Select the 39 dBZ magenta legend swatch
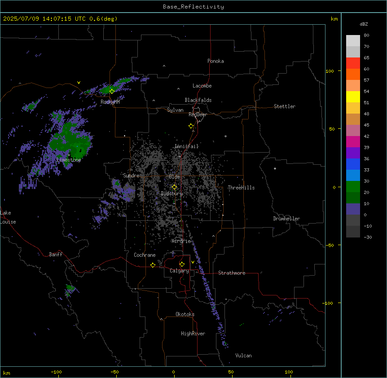387x378 pixels. (353, 141)
